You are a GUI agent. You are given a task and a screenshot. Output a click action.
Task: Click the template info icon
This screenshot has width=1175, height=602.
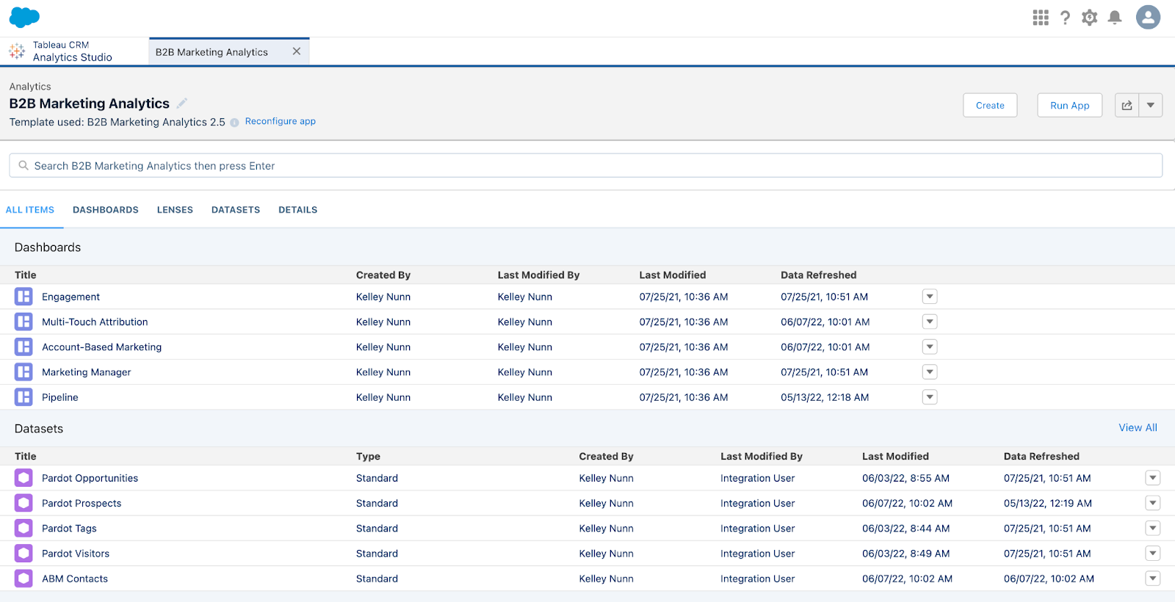[234, 123]
